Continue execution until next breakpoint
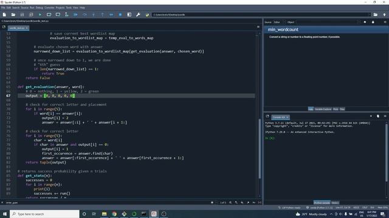The image size is (389, 218). (x=111, y=15)
